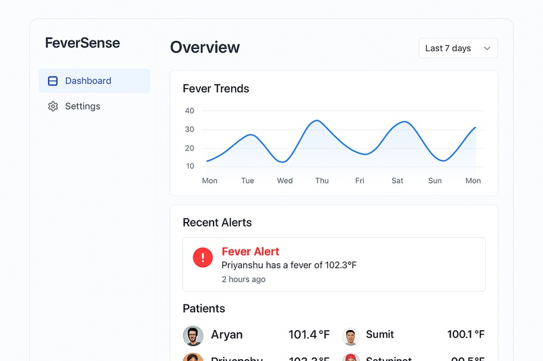Click the FeverSense logo text
Image resolution: width=543 pixels, height=361 pixels.
[82, 43]
